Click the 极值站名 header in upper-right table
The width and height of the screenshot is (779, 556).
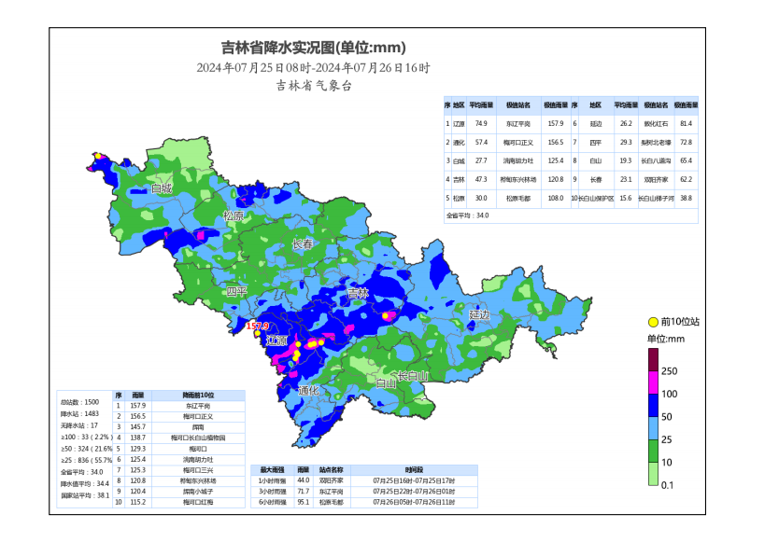point(517,105)
